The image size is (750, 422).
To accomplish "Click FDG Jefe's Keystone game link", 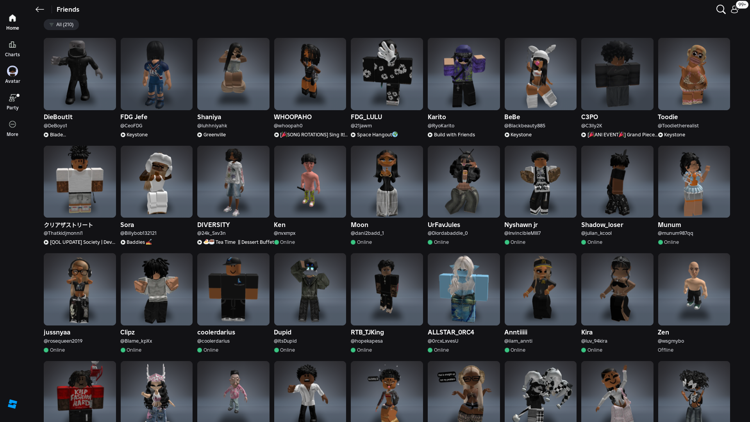I will click(137, 135).
